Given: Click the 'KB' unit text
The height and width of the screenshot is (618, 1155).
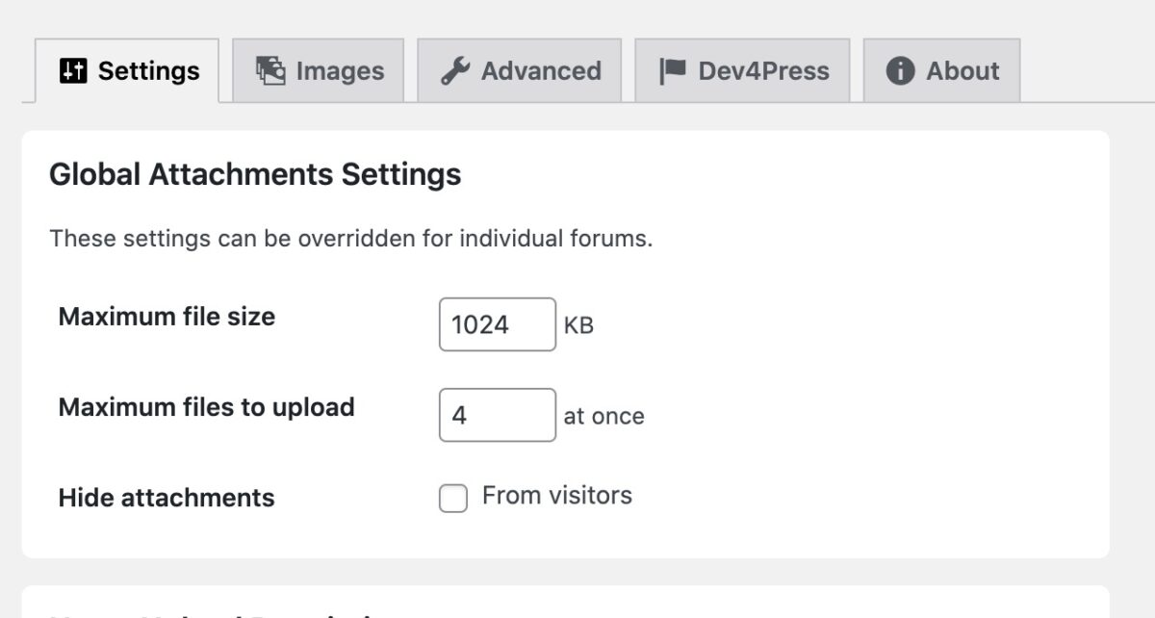Looking at the screenshot, I should click(x=578, y=325).
